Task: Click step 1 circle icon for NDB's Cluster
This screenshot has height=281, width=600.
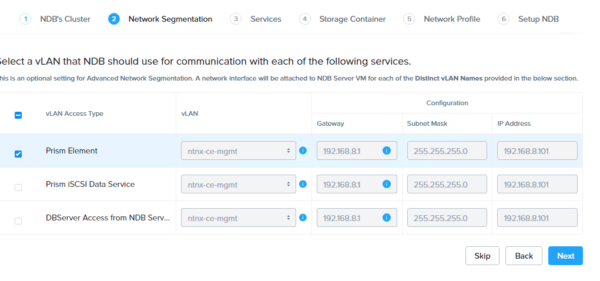Action: point(25,19)
